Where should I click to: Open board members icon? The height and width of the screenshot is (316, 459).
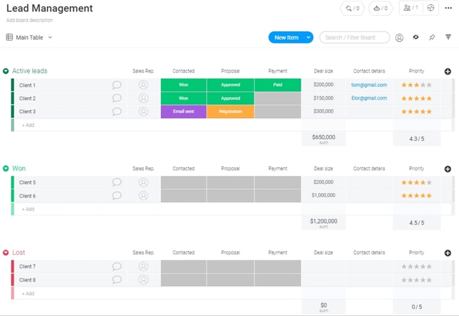(411, 8)
